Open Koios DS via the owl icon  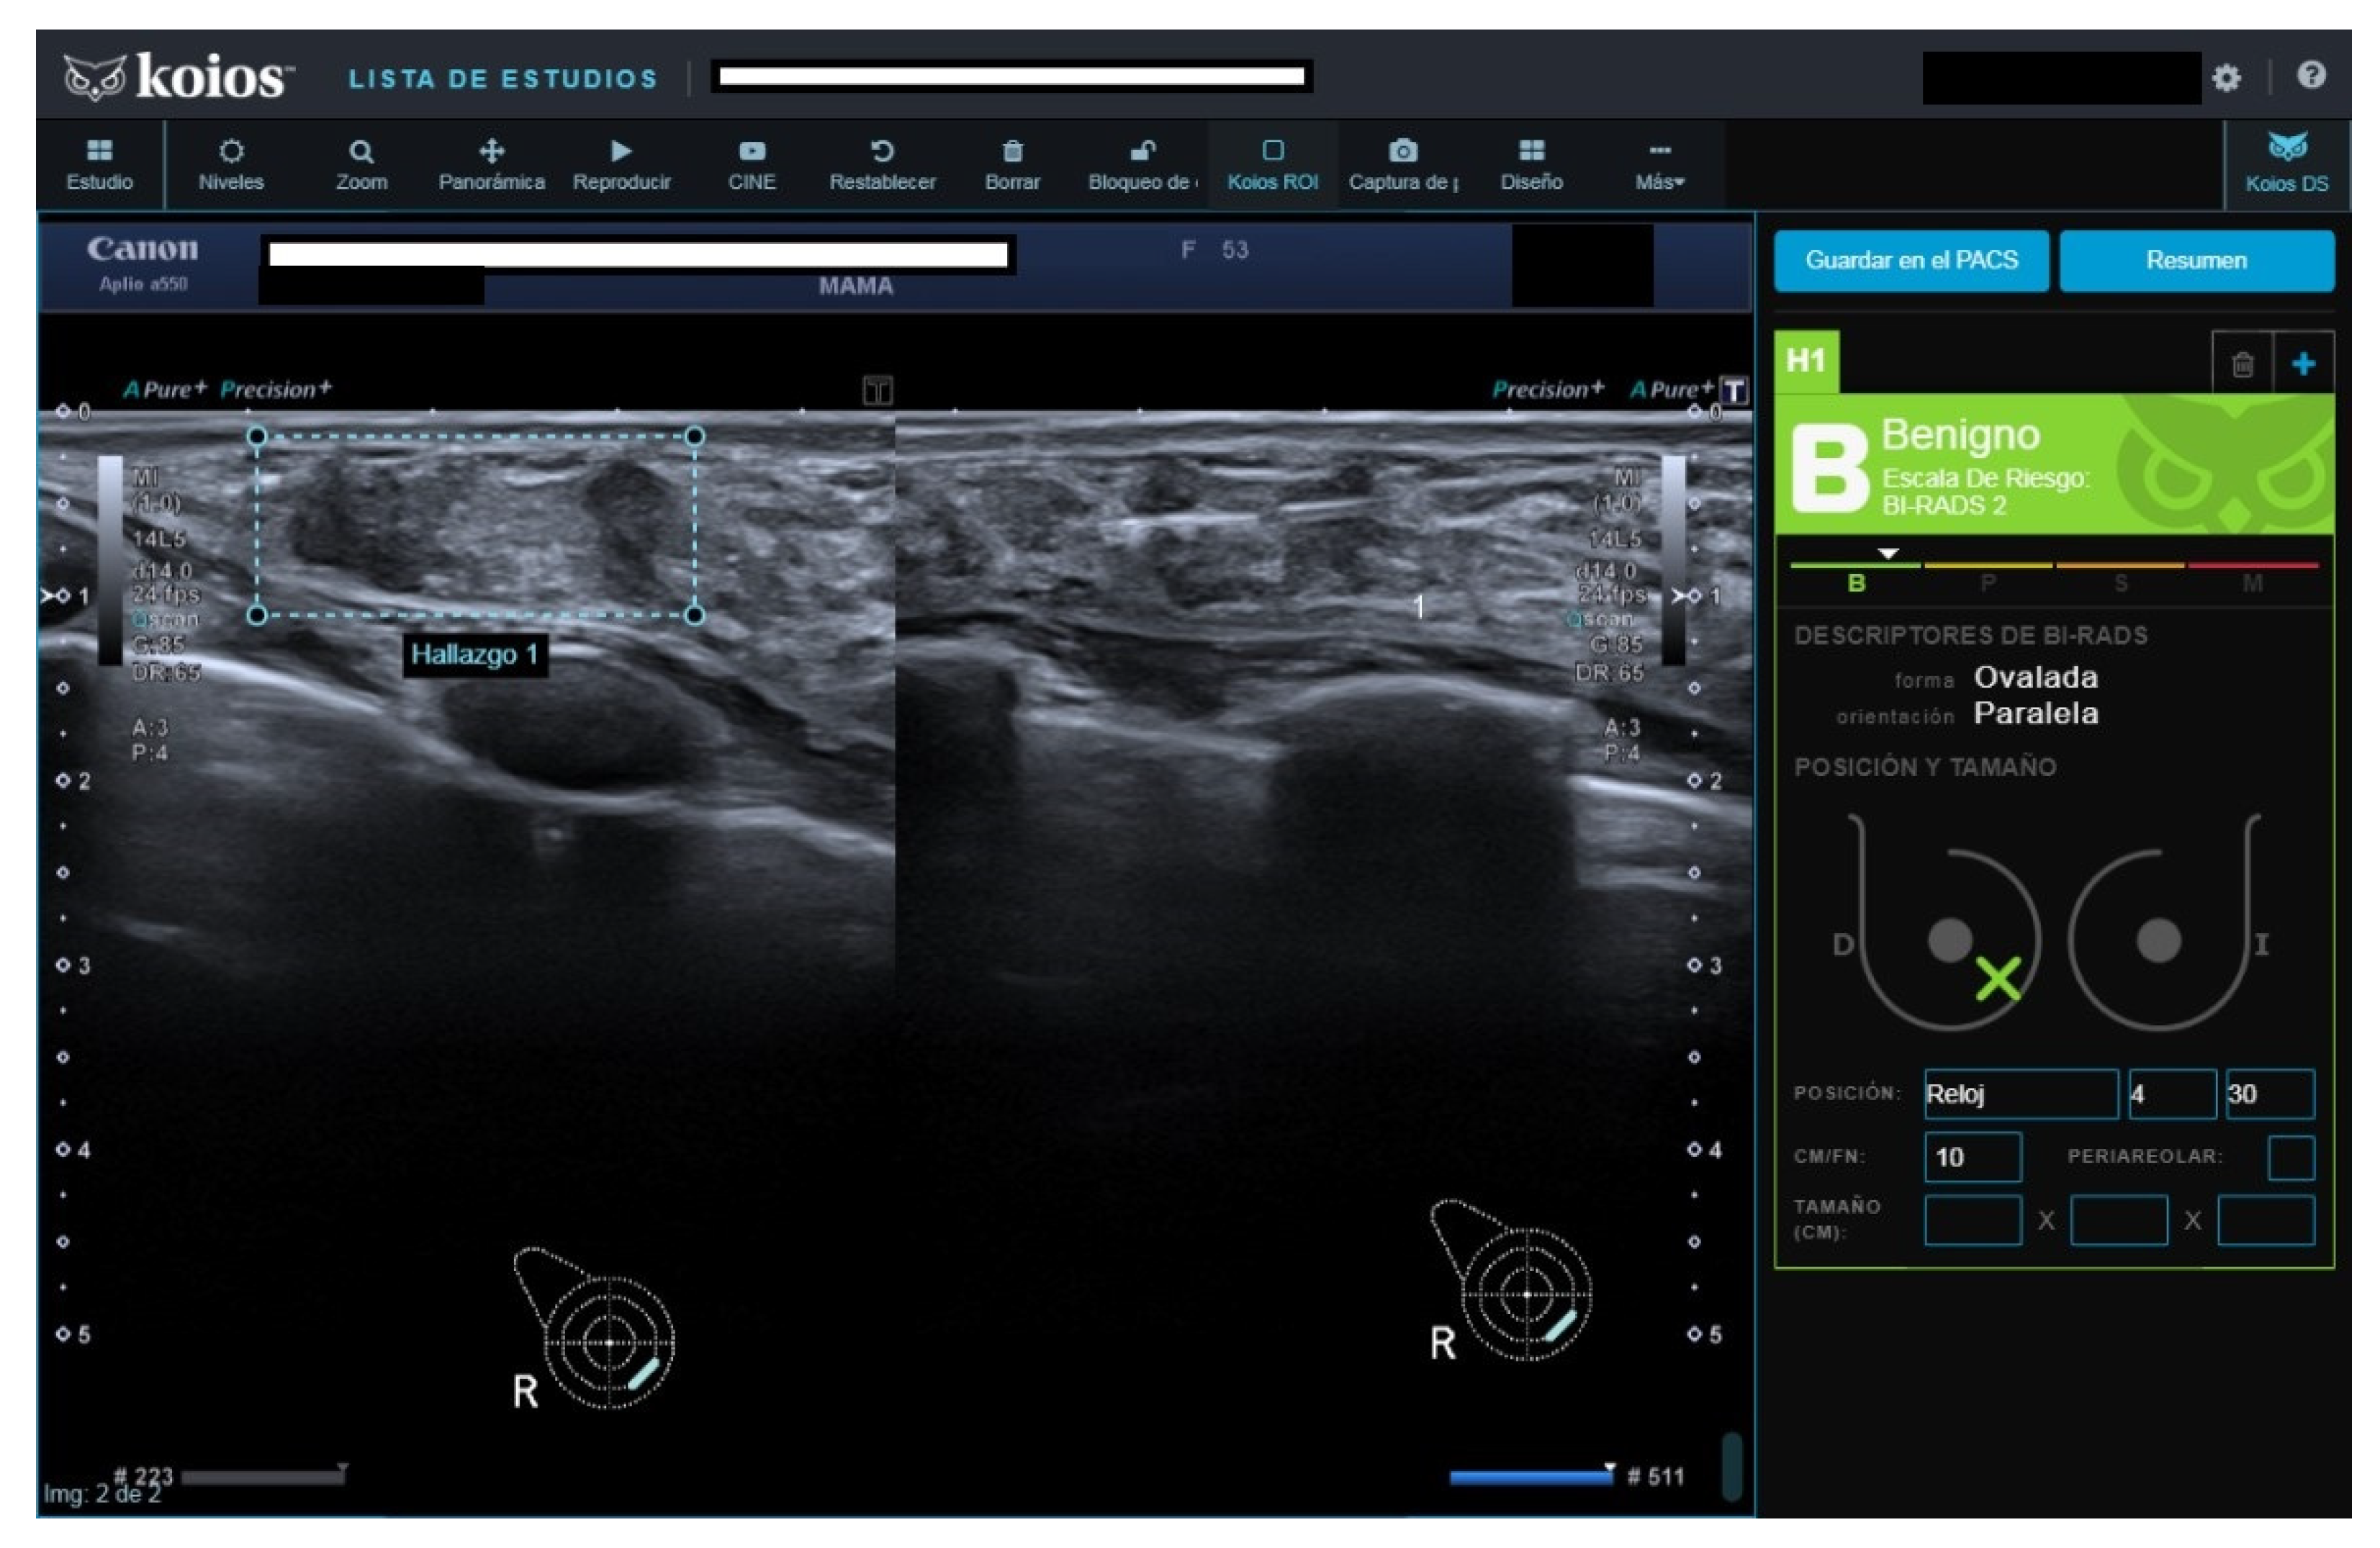tap(2287, 163)
